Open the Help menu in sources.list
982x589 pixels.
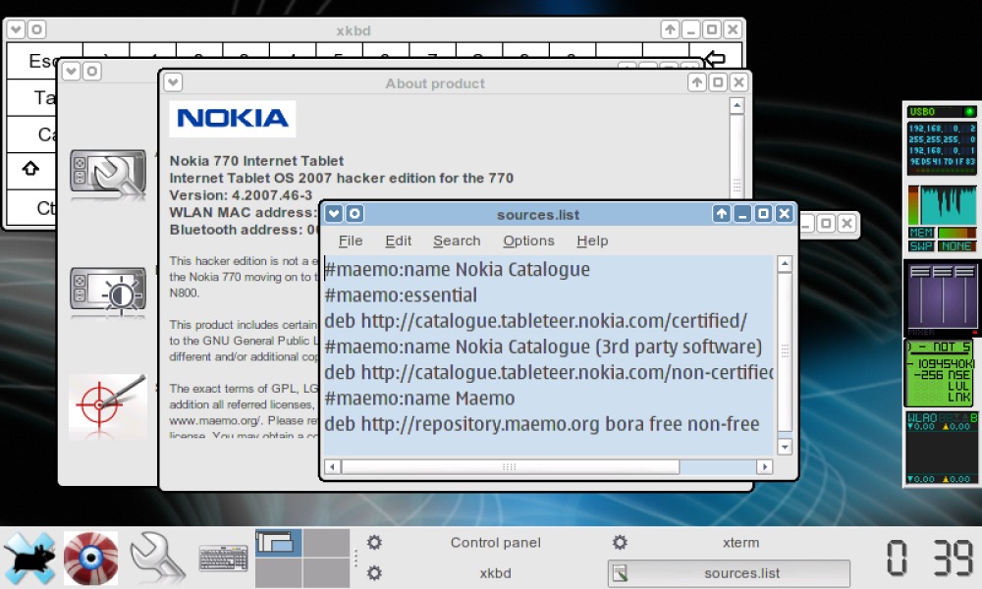pos(592,241)
